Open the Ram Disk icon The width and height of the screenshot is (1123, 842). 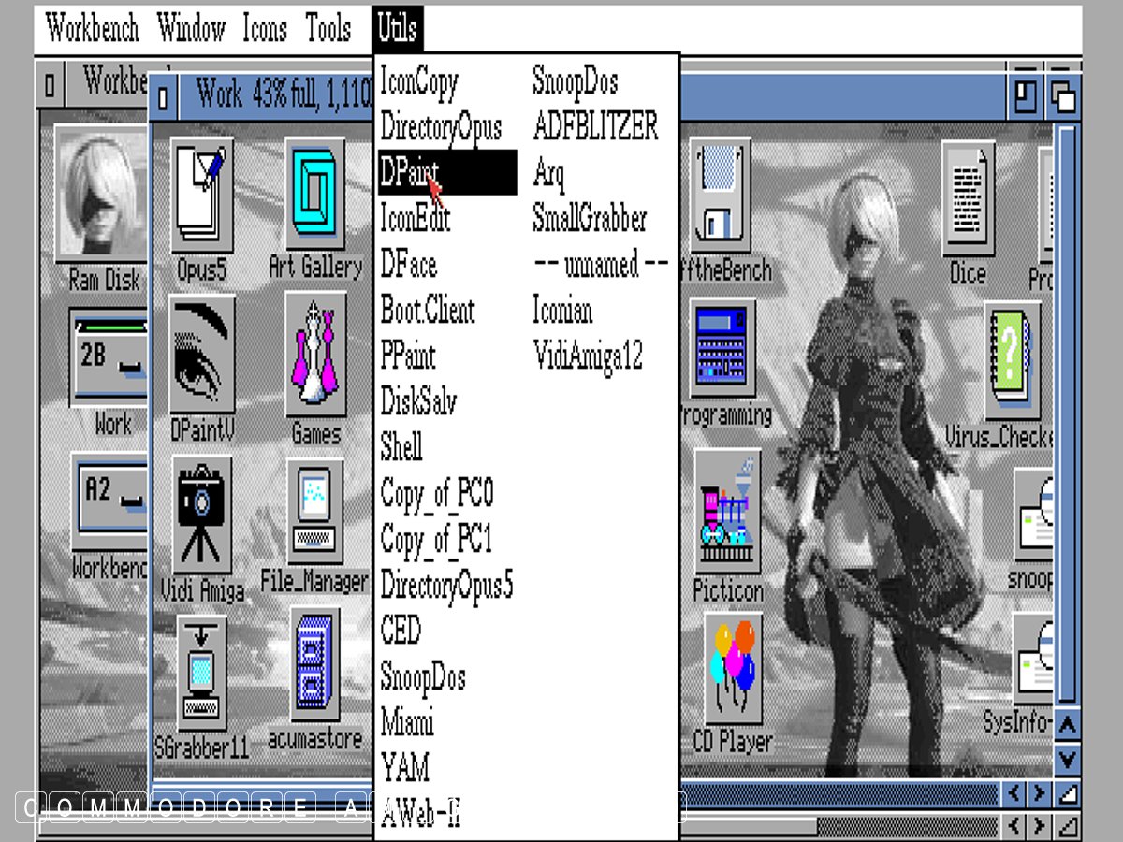[x=100, y=194]
